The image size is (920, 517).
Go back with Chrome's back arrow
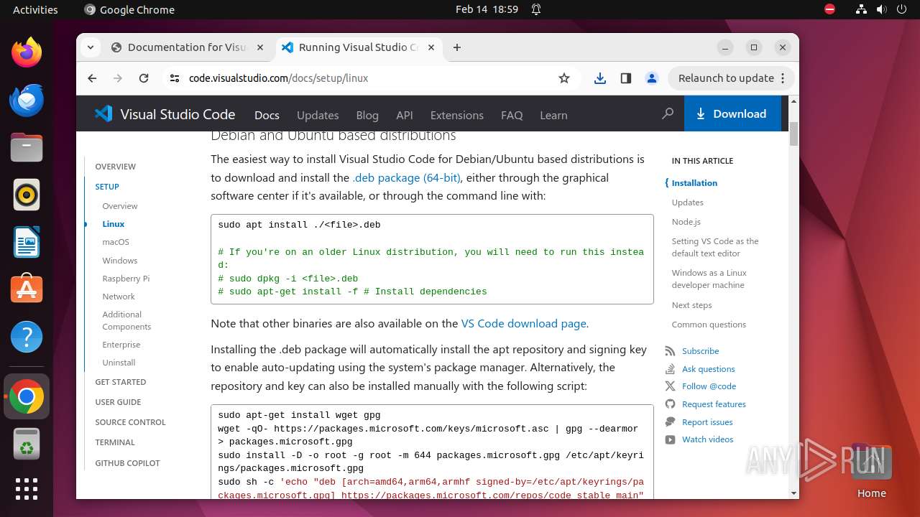pyautogui.click(x=92, y=78)
